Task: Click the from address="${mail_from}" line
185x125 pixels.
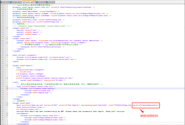Action: (31, 107)
